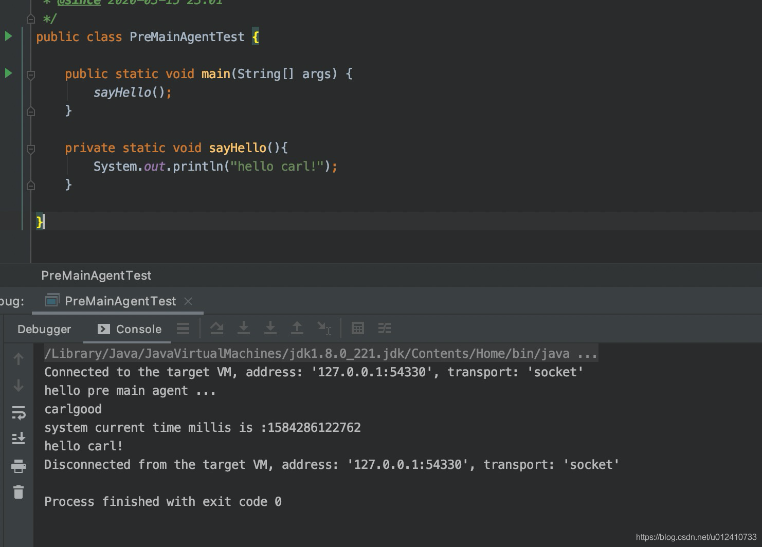
Task: Click the Print console output icon
Action: 19,466
